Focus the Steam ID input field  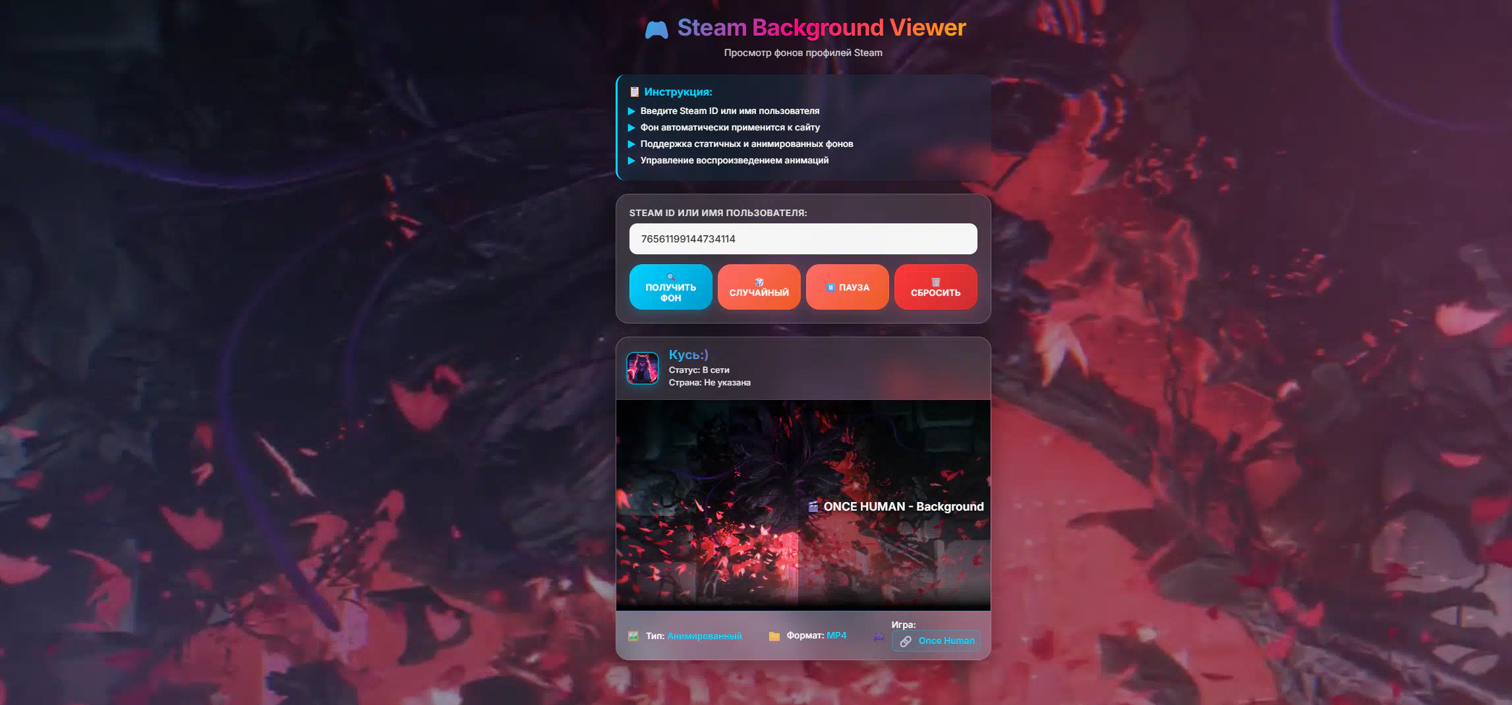803,239
